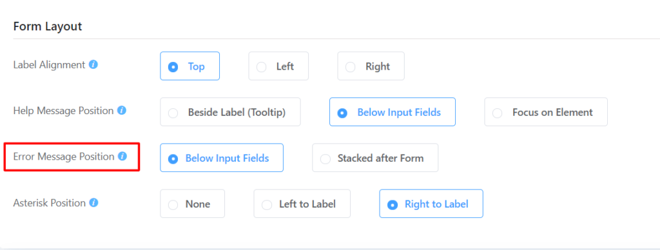Screen dimensions: 660x250
Task: Click the Error Message Position label
Action: (x=64, y=157)
